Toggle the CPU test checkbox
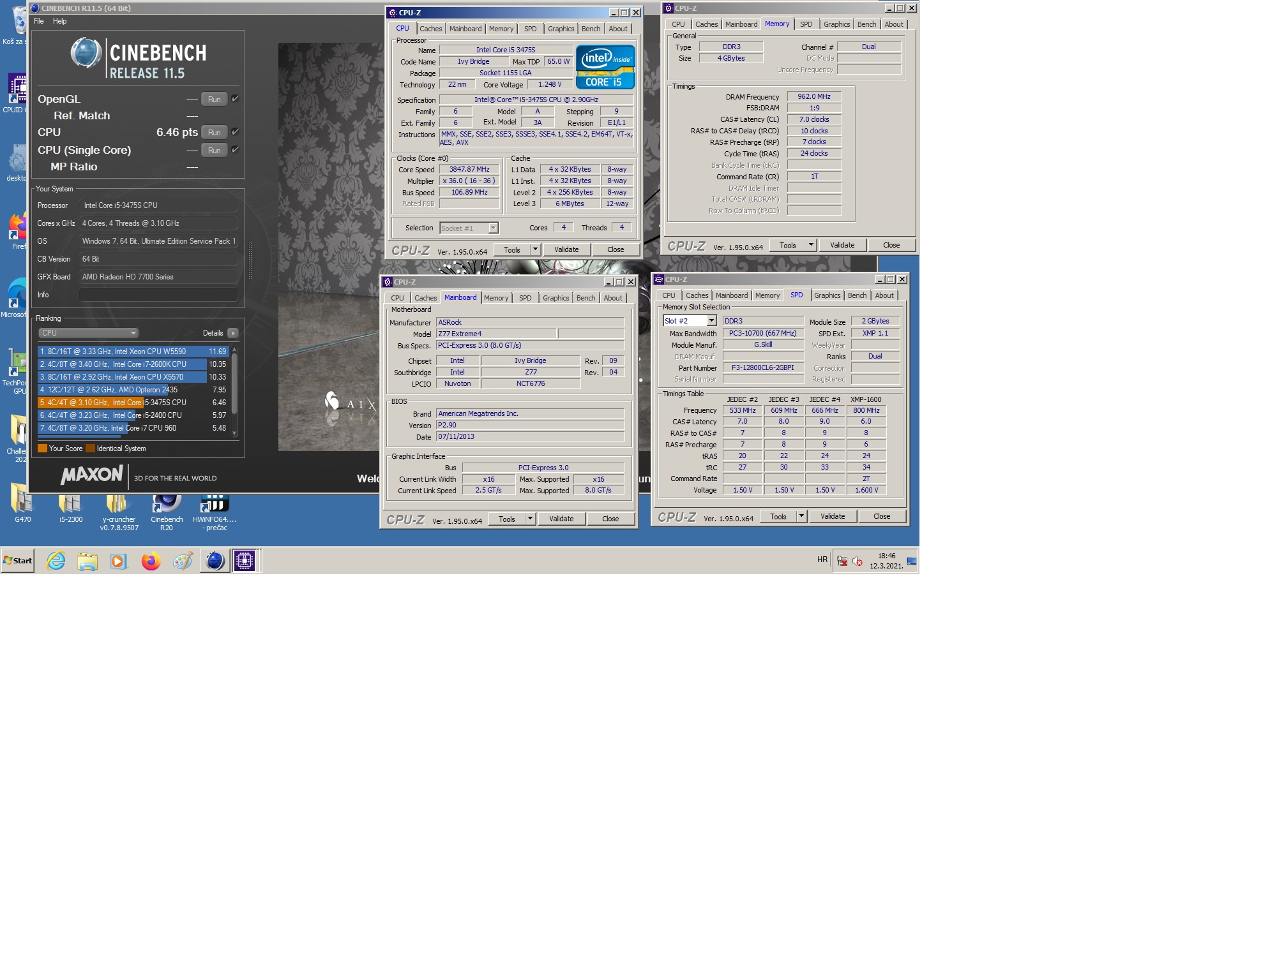Image resolution: width=1277 pixels, height=957 pixels. 235,132
